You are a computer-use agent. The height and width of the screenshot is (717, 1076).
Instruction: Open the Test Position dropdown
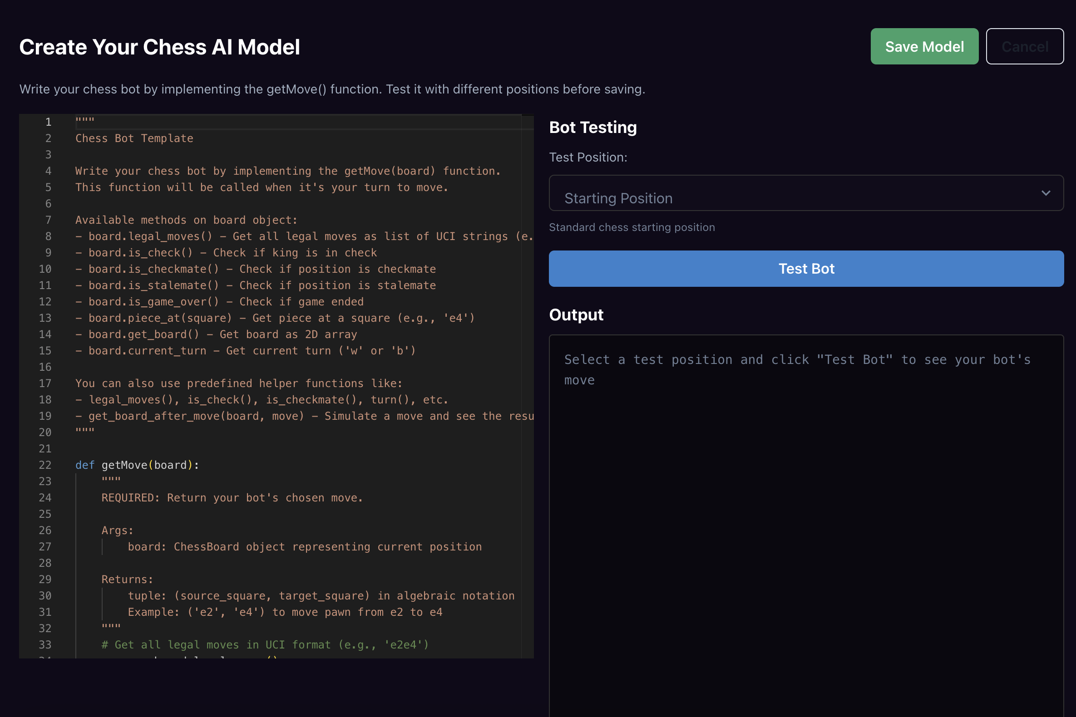click(796, 193)
